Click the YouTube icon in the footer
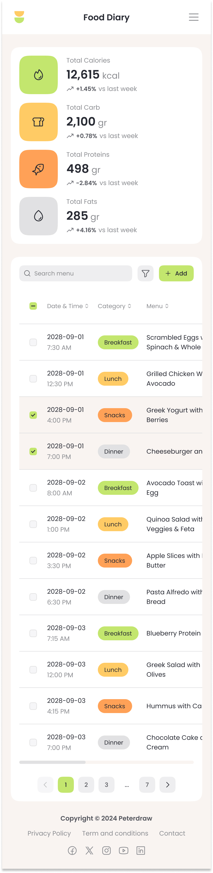This screenshot has width=213, height=873. pos(123,850)
